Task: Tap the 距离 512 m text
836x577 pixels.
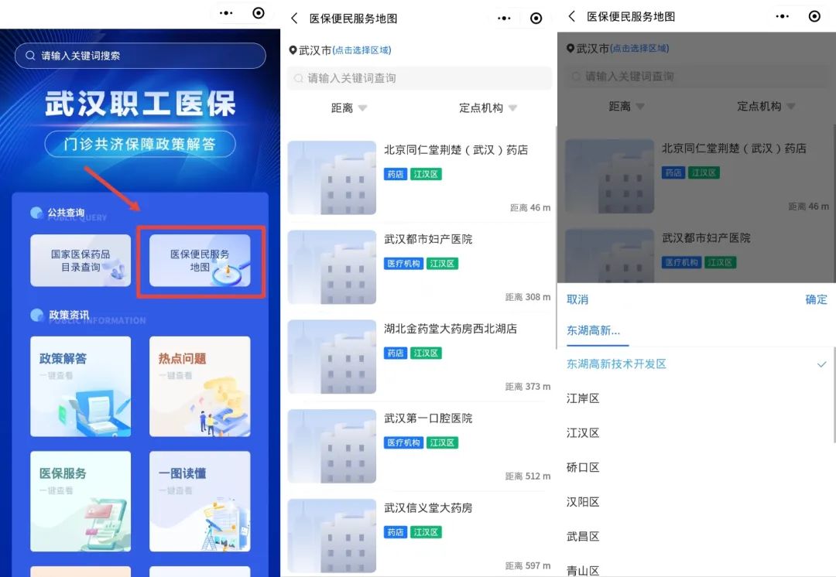Action: coord(528,476)
